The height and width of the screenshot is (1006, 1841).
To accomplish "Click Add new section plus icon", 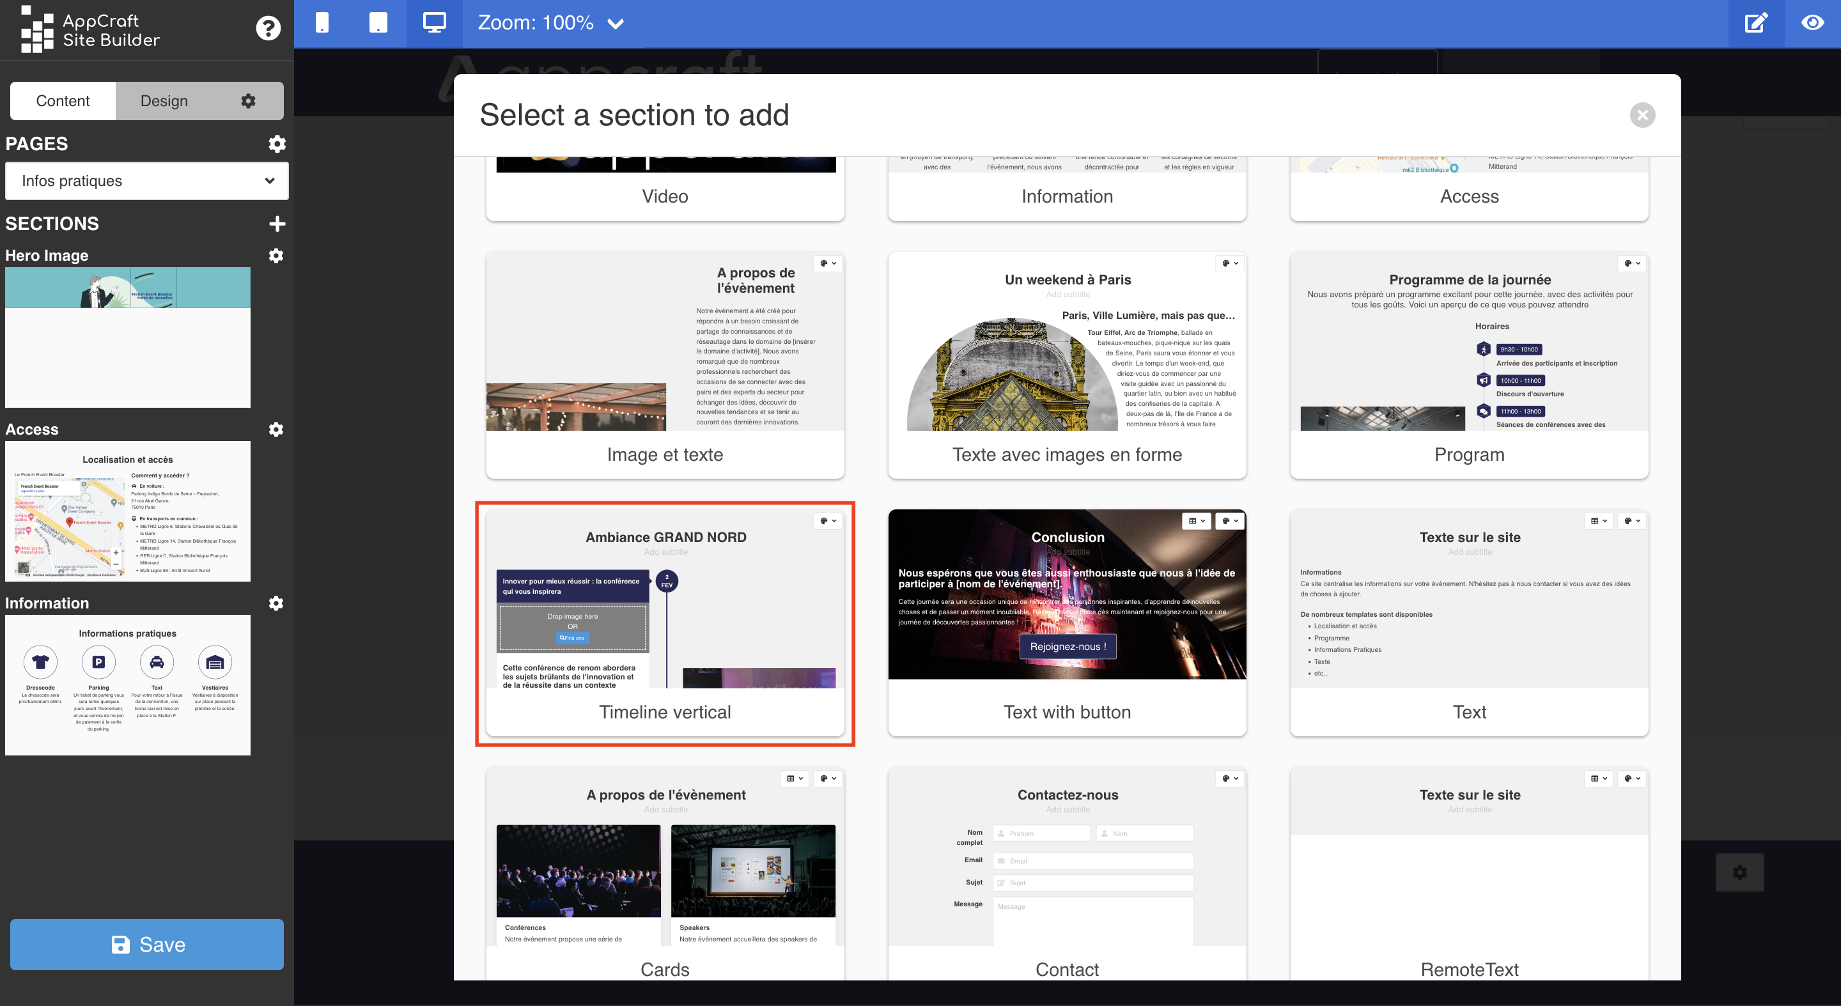I will 277,223.
